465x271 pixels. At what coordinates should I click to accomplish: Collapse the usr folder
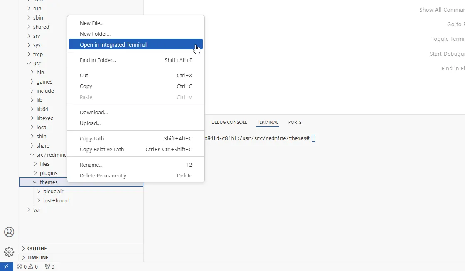coord(37,63)
